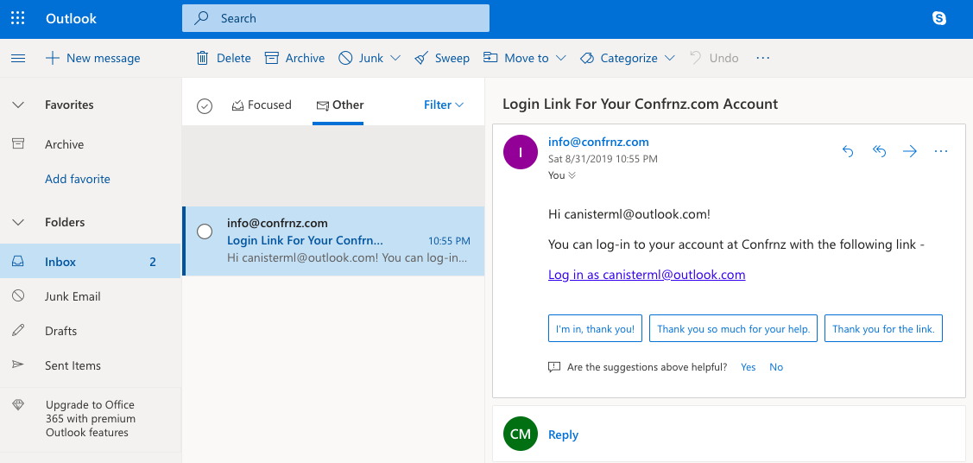Click the feedback speech bubble icon

coord(555,367)
